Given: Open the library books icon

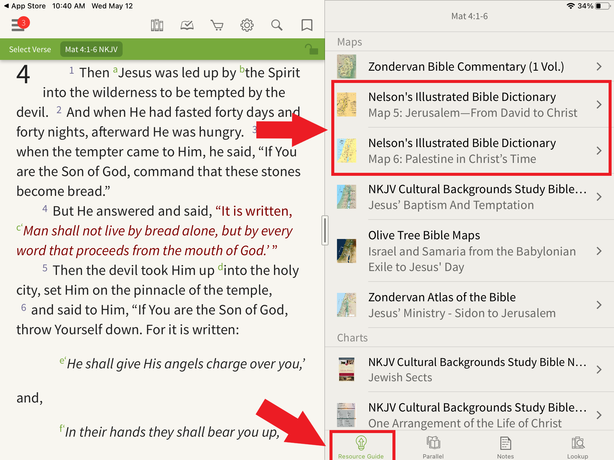Looking at the screenshot, I should [157, 25].
